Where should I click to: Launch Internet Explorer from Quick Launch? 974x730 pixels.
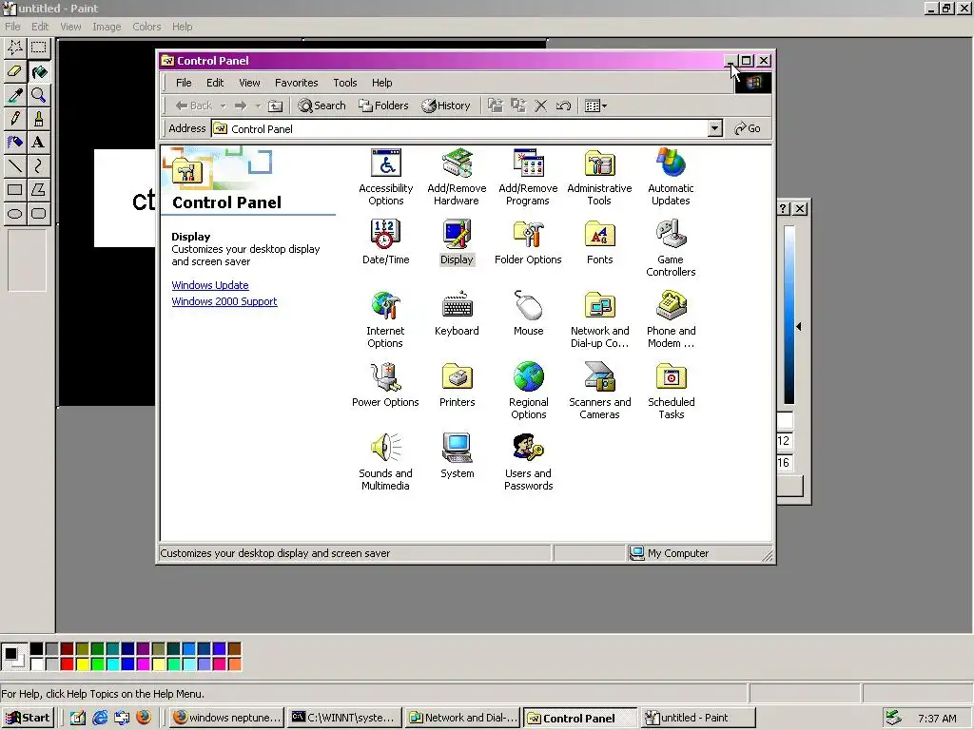100,718
